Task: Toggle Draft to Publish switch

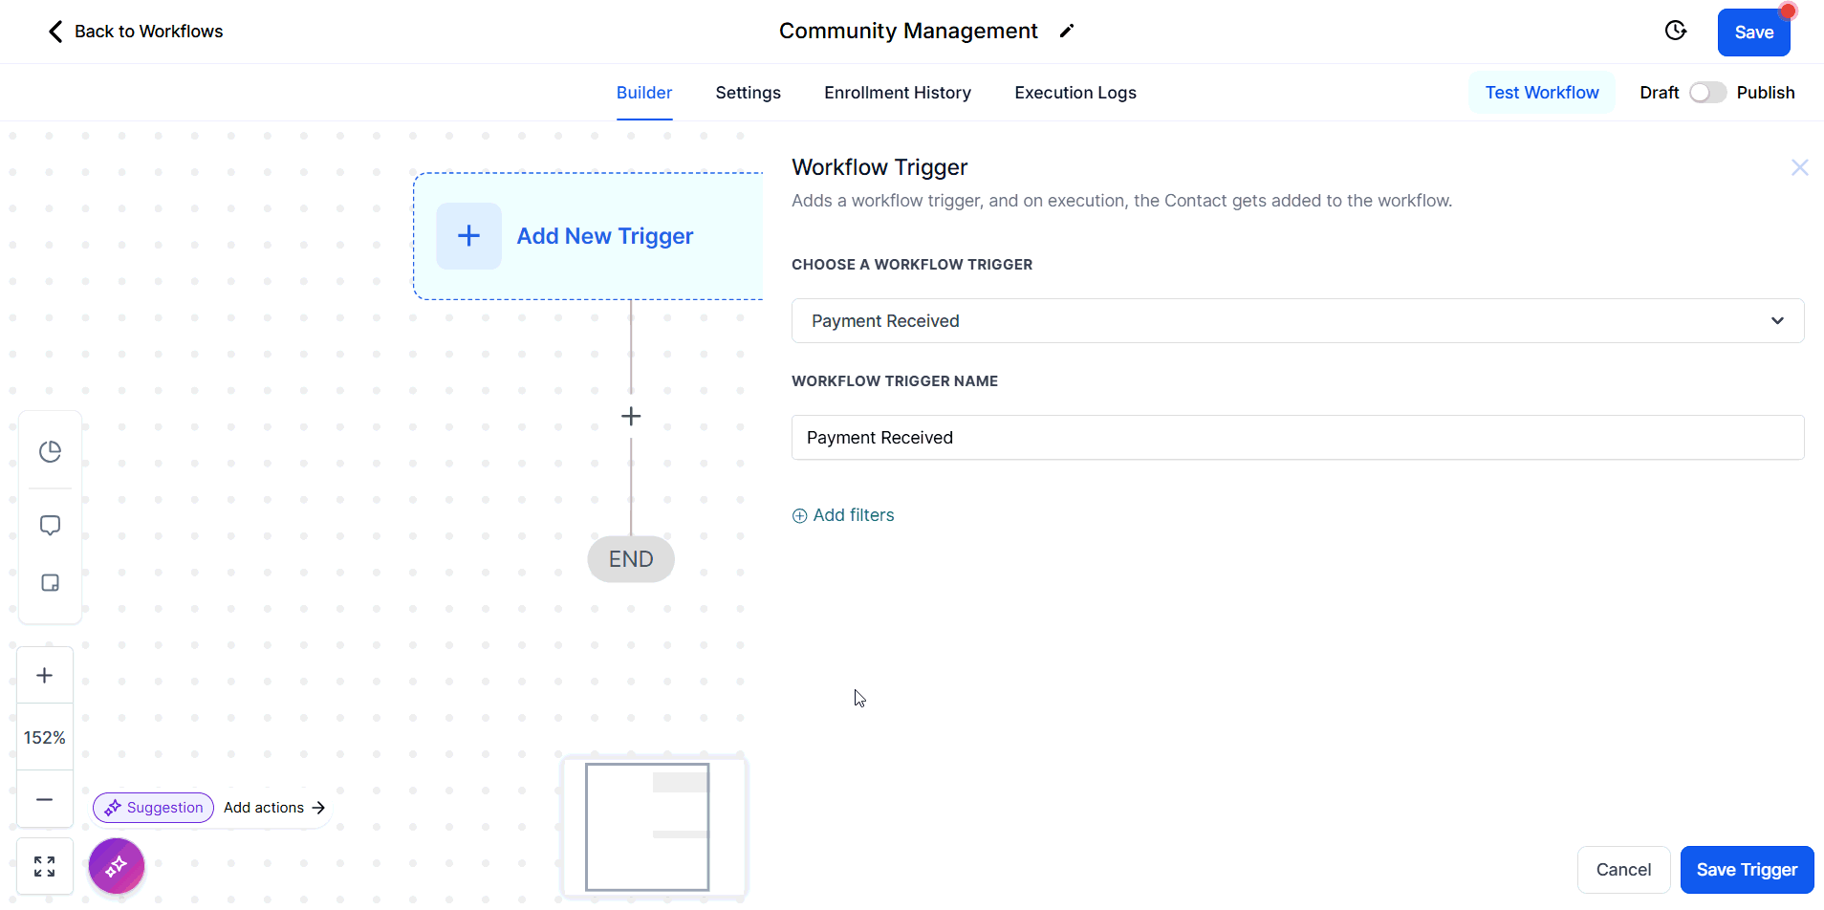Action: pos(1707,93)
